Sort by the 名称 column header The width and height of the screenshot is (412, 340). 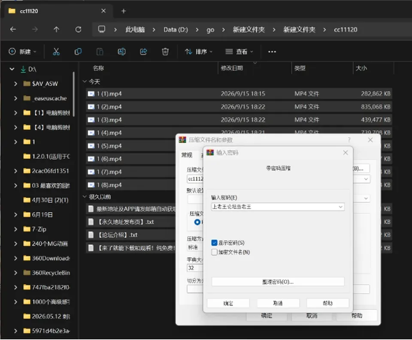(x=98, y=68)
